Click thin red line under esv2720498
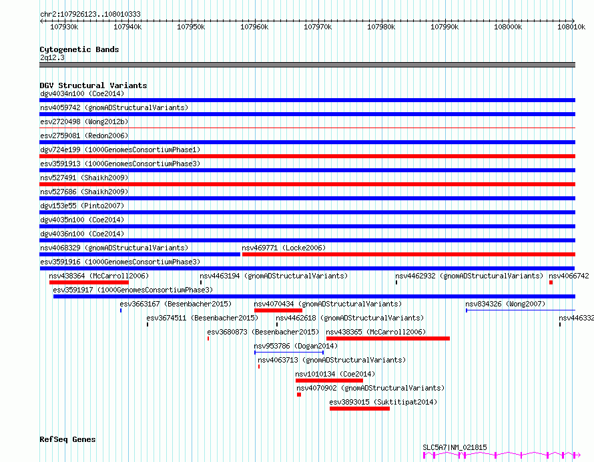 (307, 128)
